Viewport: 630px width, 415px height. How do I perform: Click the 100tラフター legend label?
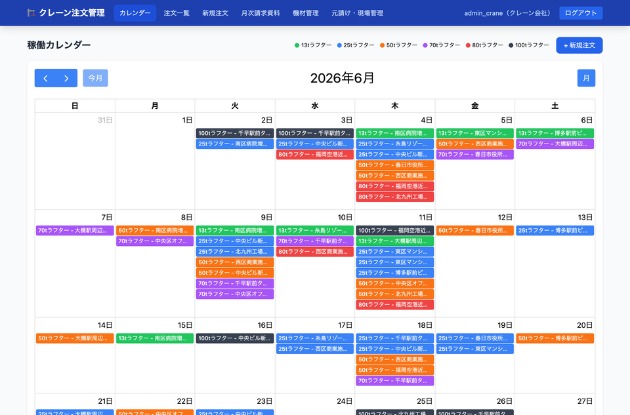click(532, 45)
